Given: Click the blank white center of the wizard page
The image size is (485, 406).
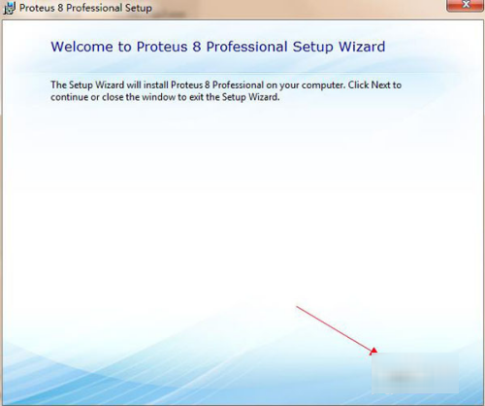Looking at the screenshot, I should 242,211.
